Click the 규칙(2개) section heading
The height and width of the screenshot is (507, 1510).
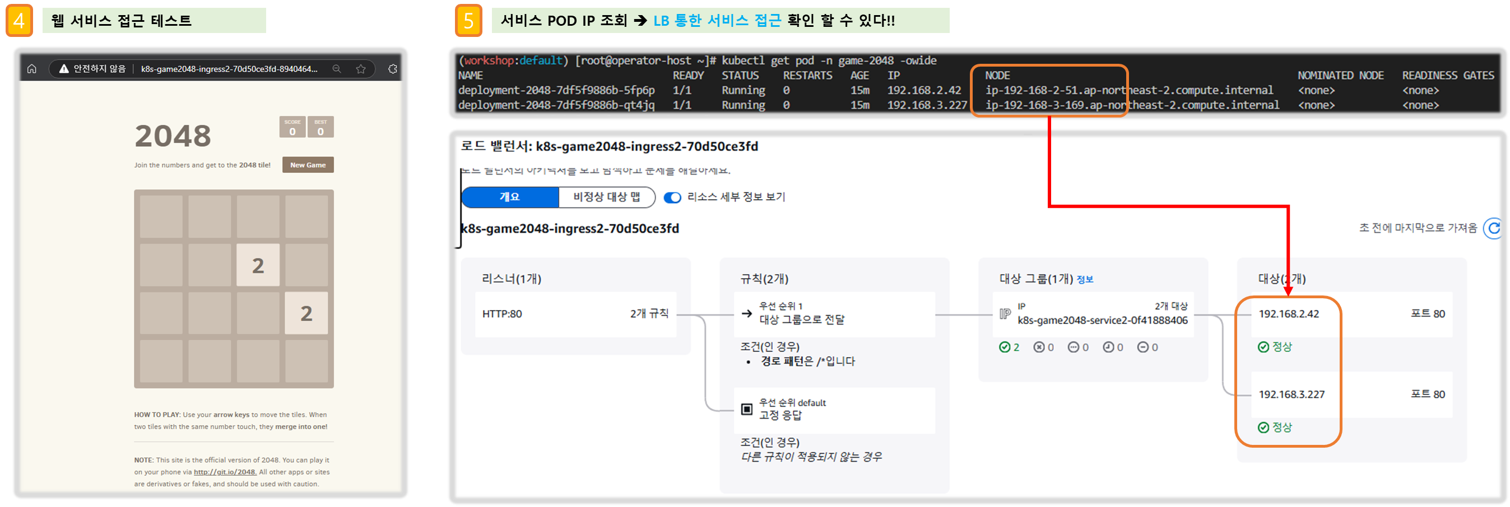click(x=764, y=279)
